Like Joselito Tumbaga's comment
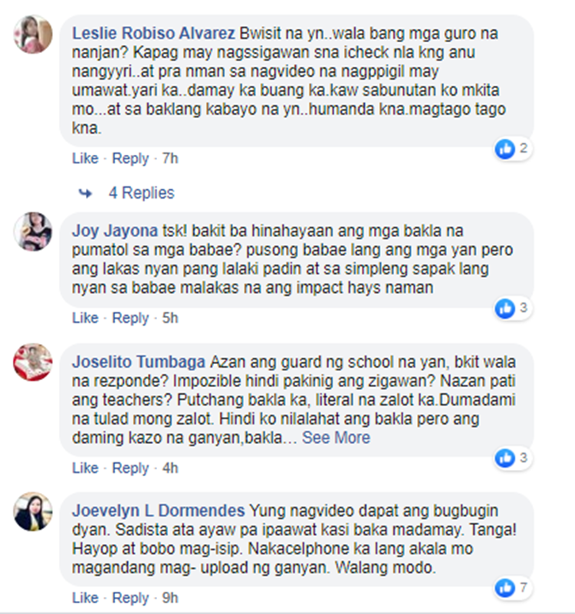Screen dimensions: 575x614 tap(85, 468)
